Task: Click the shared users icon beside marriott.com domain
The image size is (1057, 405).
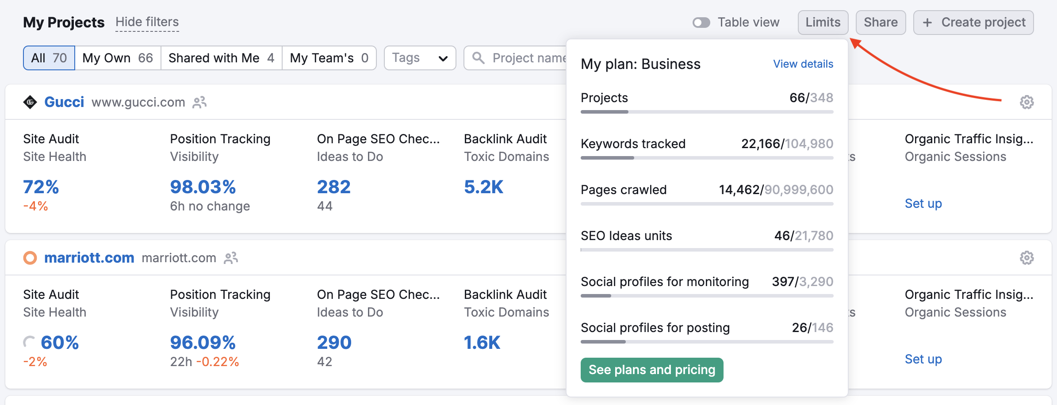Action: 231,258
